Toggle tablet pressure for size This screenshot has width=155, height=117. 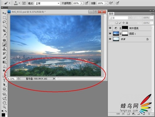pyautogui.click(x=117, y=3)
